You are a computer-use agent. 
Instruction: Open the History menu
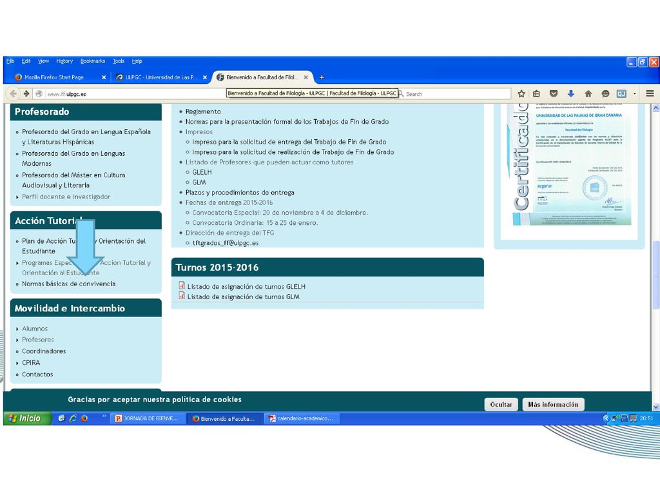pos(64,61)
